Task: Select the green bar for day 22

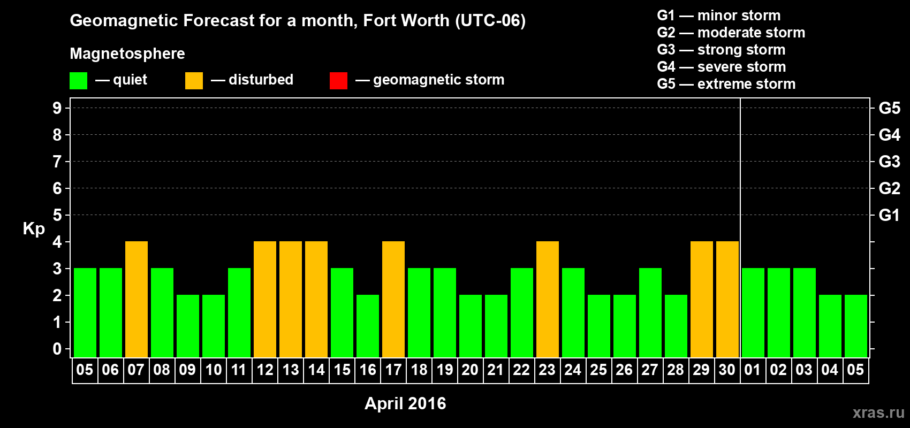Action: [x=522, y=313]
